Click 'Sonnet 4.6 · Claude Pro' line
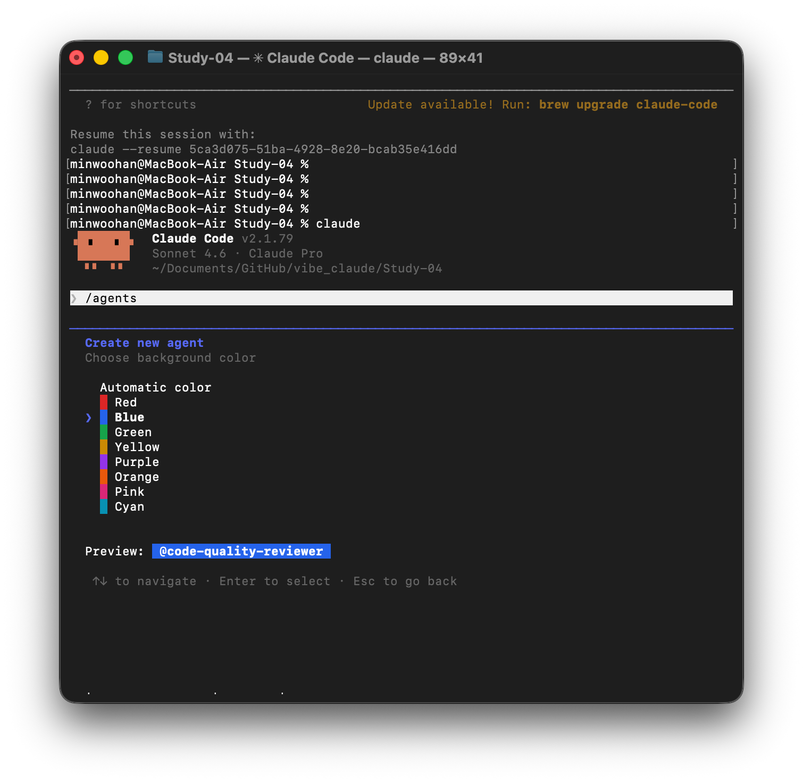The height and width of the screenshot is (782, 803). point(238,254)
